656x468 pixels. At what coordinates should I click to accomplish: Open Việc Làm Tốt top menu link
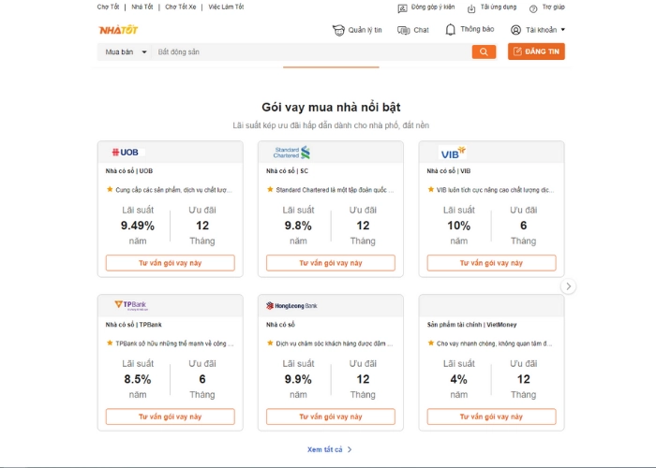tap(226, 7)
